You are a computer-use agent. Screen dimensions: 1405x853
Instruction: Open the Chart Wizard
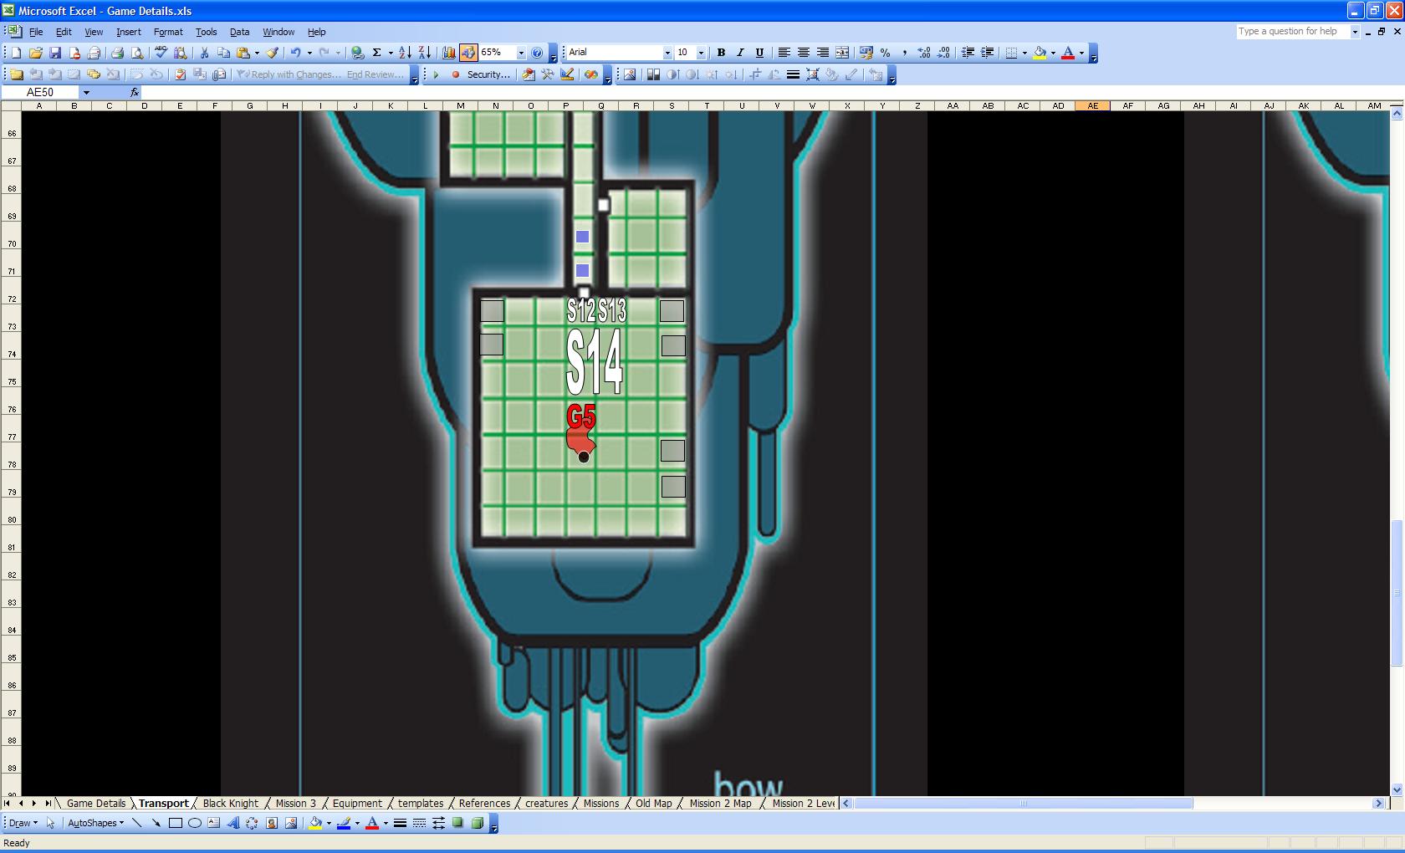448,53
